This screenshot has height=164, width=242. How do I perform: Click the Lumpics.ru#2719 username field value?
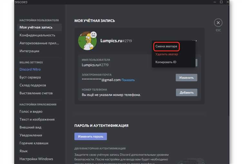click(95, 65)
